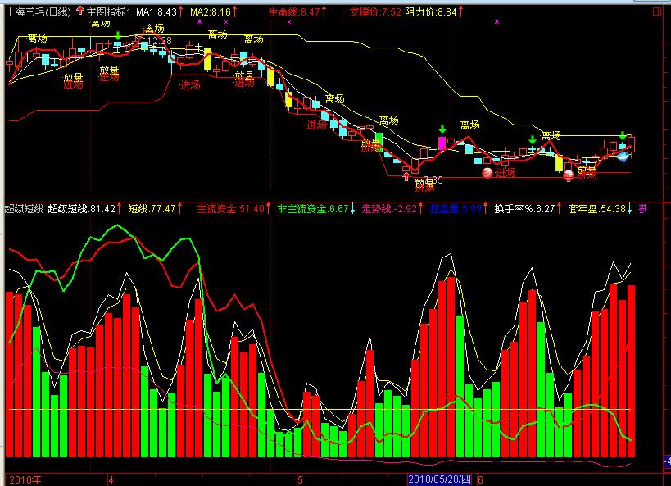This screenshot has height=486, width=671.
Task: Click the 7.35 low price label
Action: tap(433, 180)
